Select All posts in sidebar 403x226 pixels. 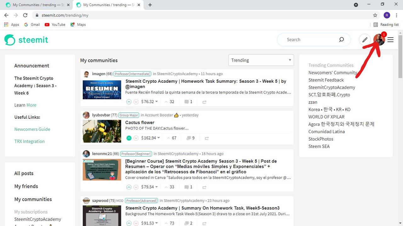(x=24, y=173)
